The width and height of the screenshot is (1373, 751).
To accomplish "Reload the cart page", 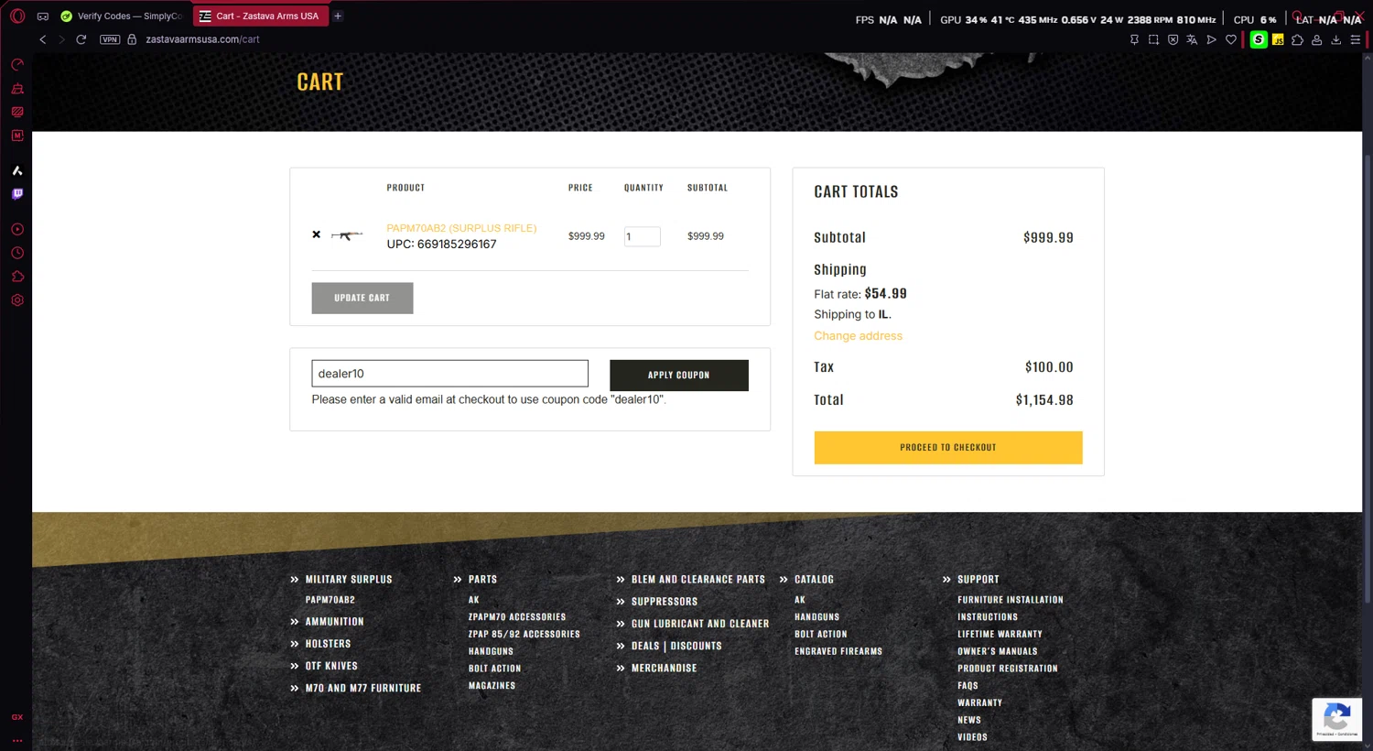I will (x=81, y=39).
